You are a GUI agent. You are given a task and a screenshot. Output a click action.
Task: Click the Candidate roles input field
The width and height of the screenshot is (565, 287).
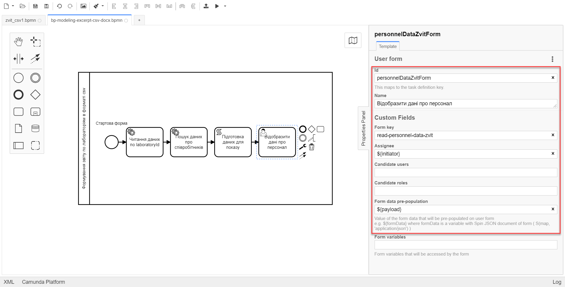466,191
